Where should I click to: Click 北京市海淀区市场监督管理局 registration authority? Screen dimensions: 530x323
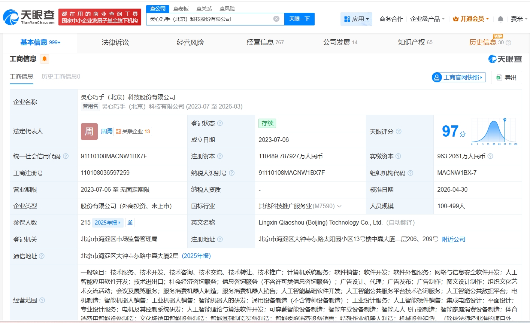point(119,239)
